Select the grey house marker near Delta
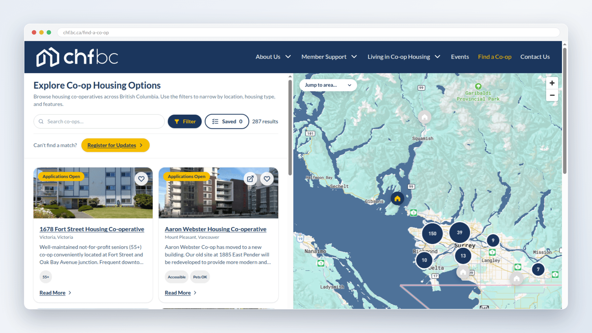The height and width of the screenshot is (333, 592). [x=463, y=273]
